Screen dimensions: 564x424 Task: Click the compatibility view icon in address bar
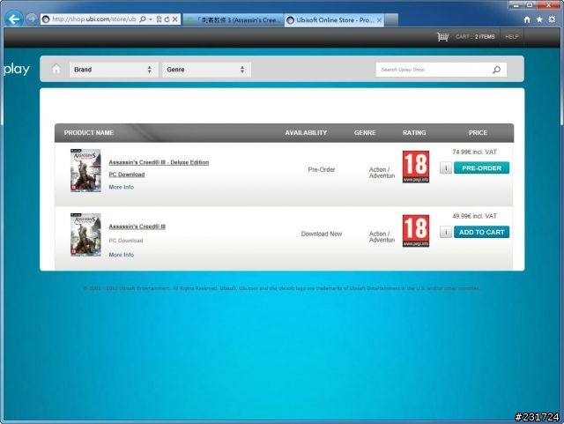click(159, 19)
